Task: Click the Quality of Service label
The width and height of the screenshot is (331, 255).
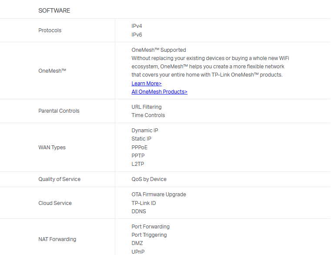Action: [x=59, y=179]
